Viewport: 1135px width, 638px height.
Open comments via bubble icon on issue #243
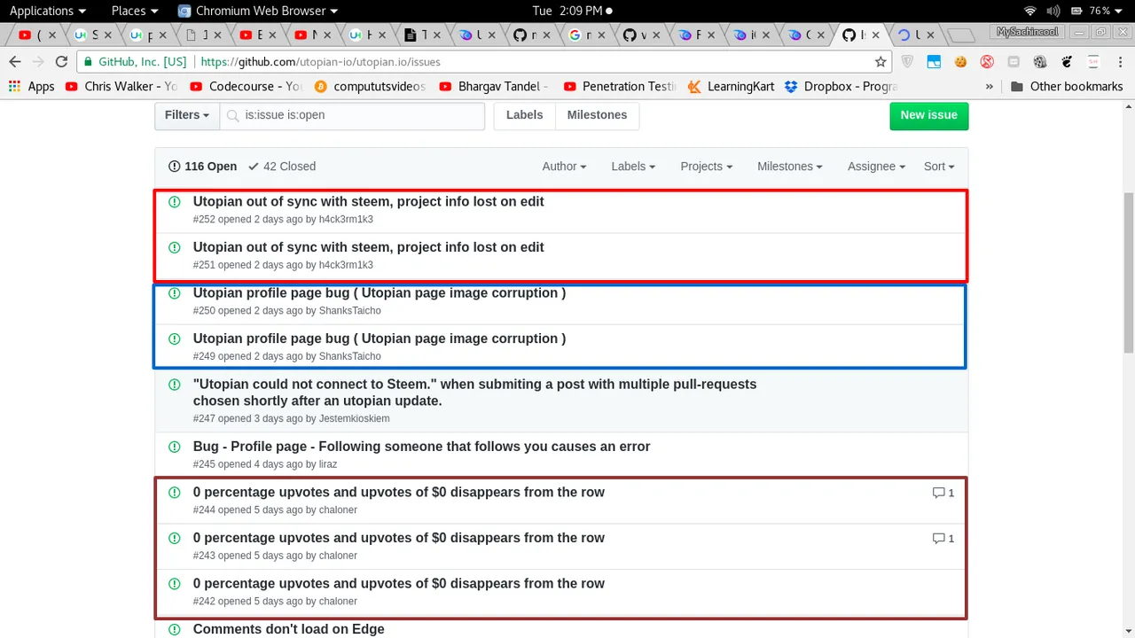[x=938, y=538]
